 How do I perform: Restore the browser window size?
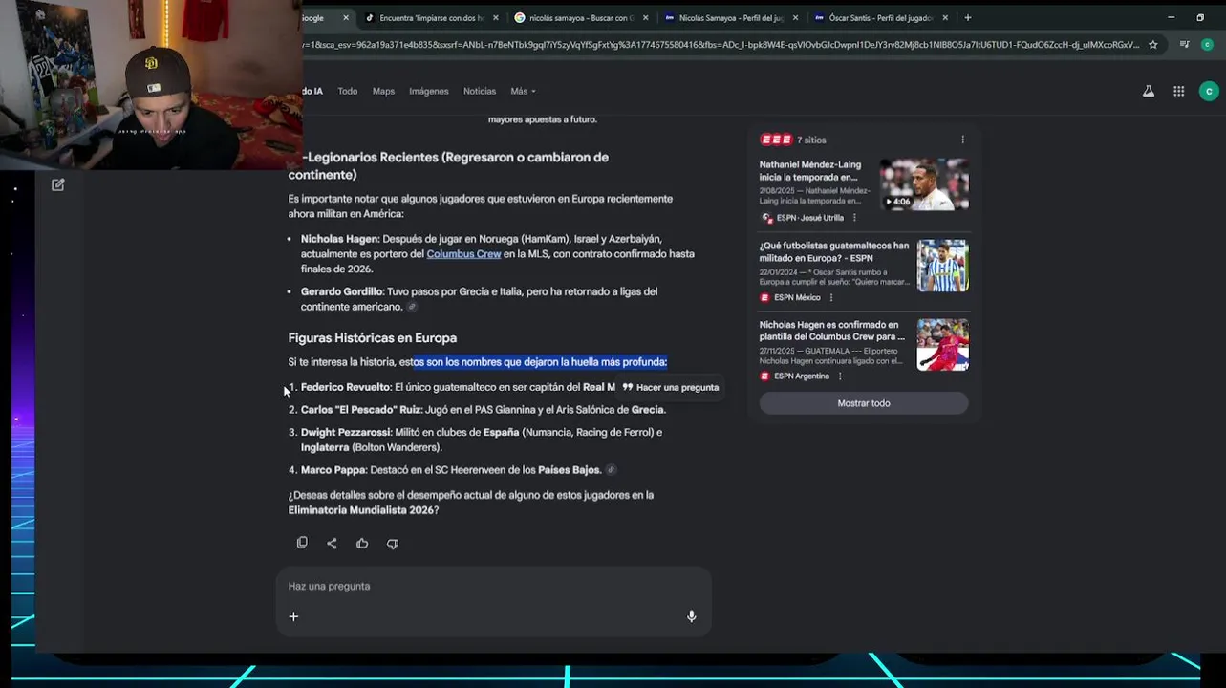(x=1200, y=17)
